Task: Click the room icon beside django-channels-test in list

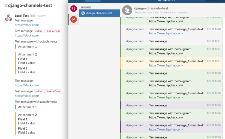Action: click(x=83, y=13)
